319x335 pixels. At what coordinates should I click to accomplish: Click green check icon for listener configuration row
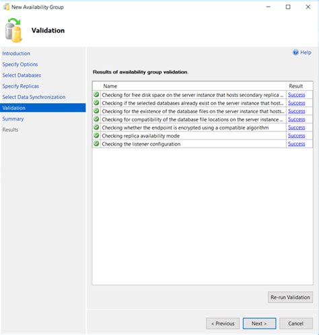coord(96,144)
